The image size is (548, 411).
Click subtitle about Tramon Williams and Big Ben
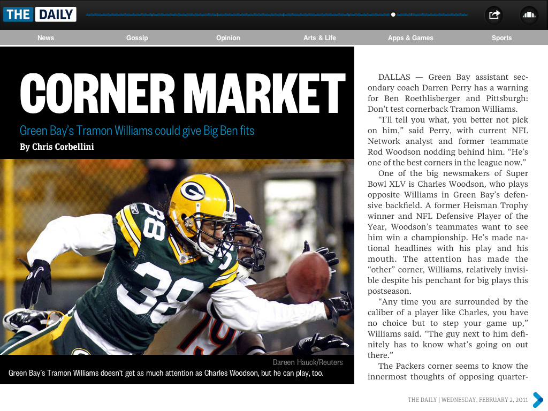(137, 131)
